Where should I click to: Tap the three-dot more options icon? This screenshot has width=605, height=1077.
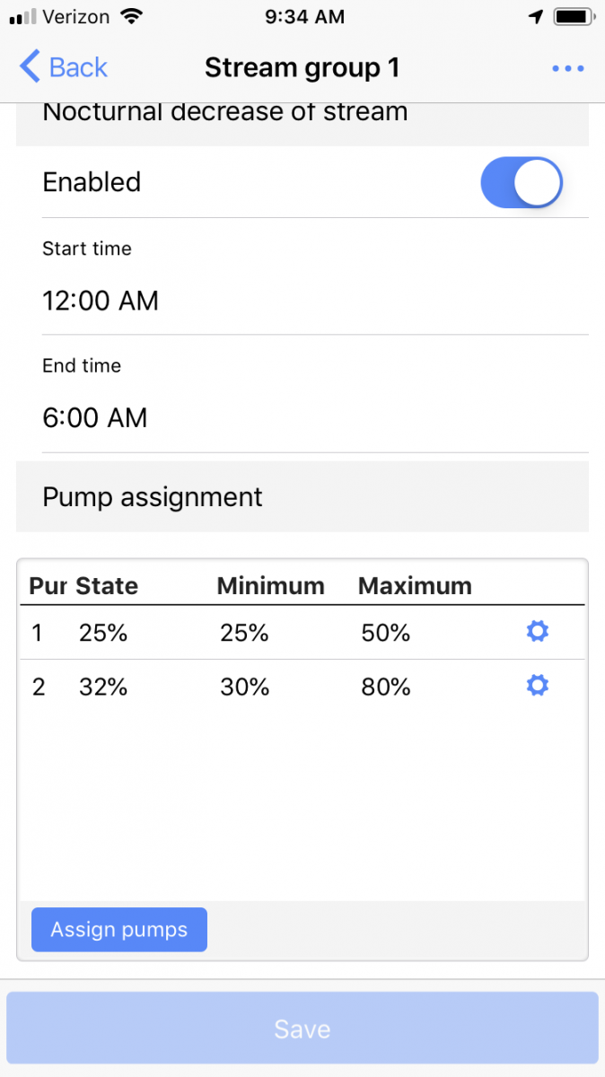(567, 68)
